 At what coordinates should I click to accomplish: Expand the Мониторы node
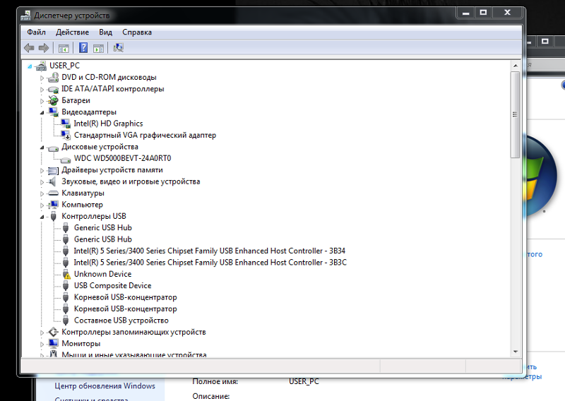(x=42, y=344)
